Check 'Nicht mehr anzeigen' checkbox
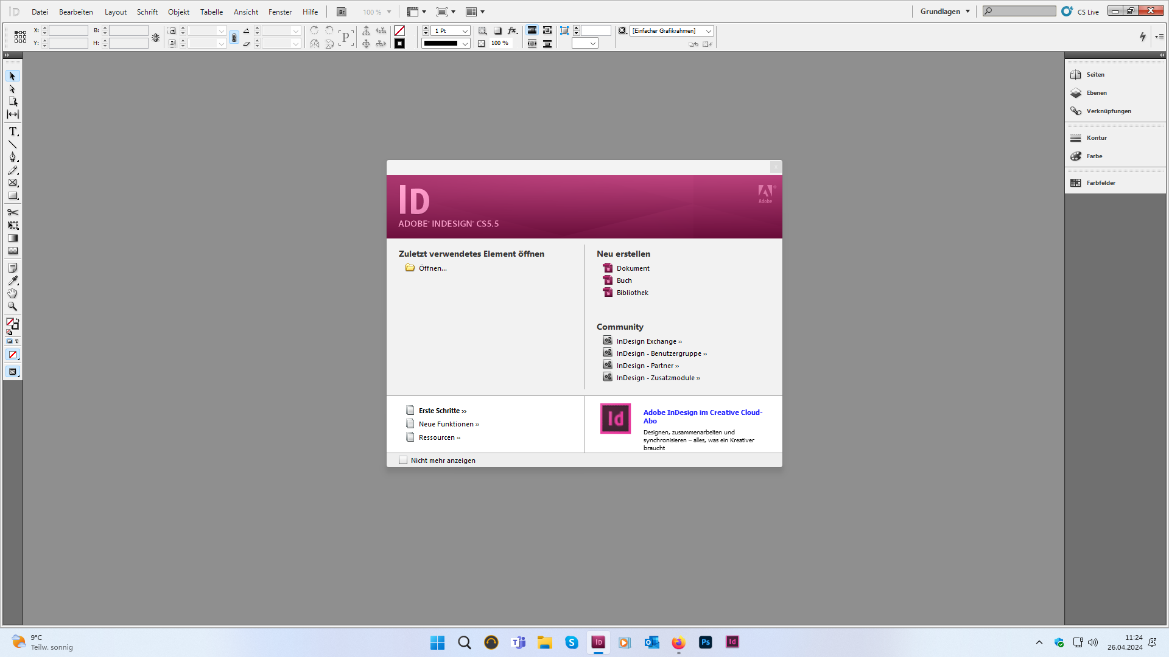 (x=403, y=461)
